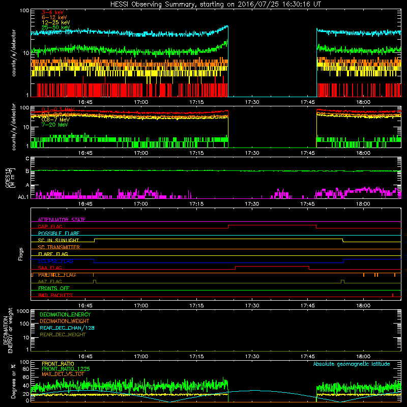Screen dimensions: 407x407
Task: Click the DECIMATION_ENERGY legend label
Action: click(x=65, y=314)
